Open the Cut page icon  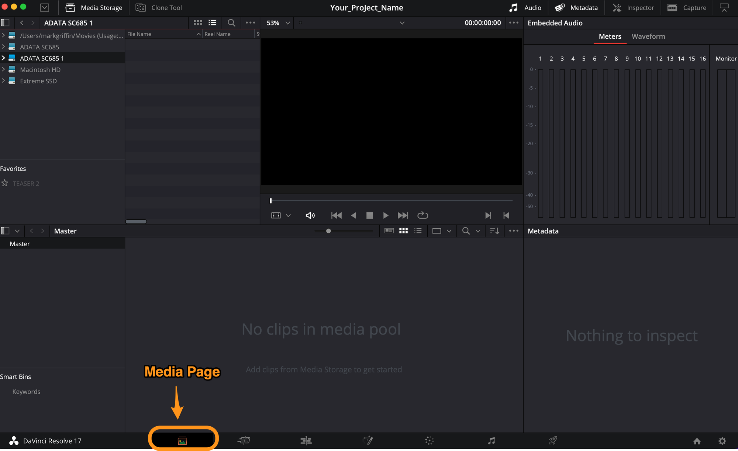tap(244, 440)
